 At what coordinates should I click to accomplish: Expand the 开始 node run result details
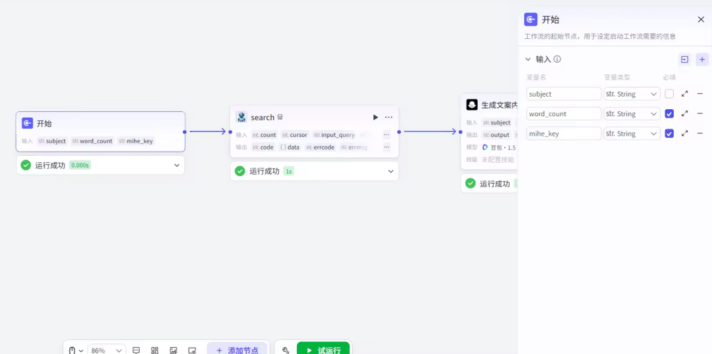click(x=177, y=166)
